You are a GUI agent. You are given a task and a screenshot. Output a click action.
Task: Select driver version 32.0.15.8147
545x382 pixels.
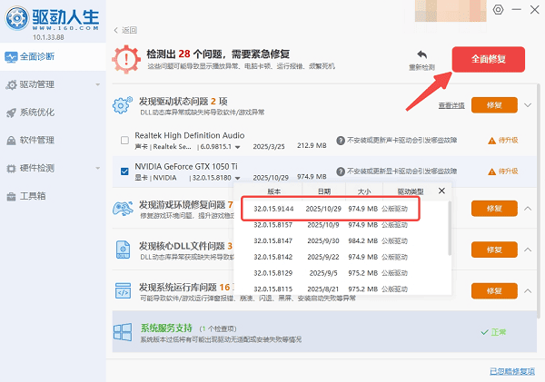click(x=331, y=241)
